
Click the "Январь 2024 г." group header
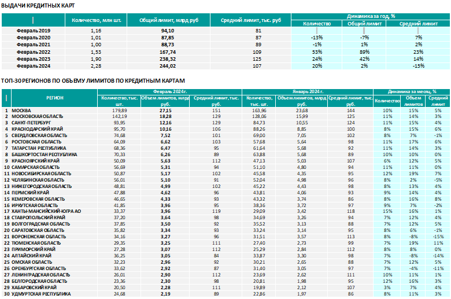[308, 91]
